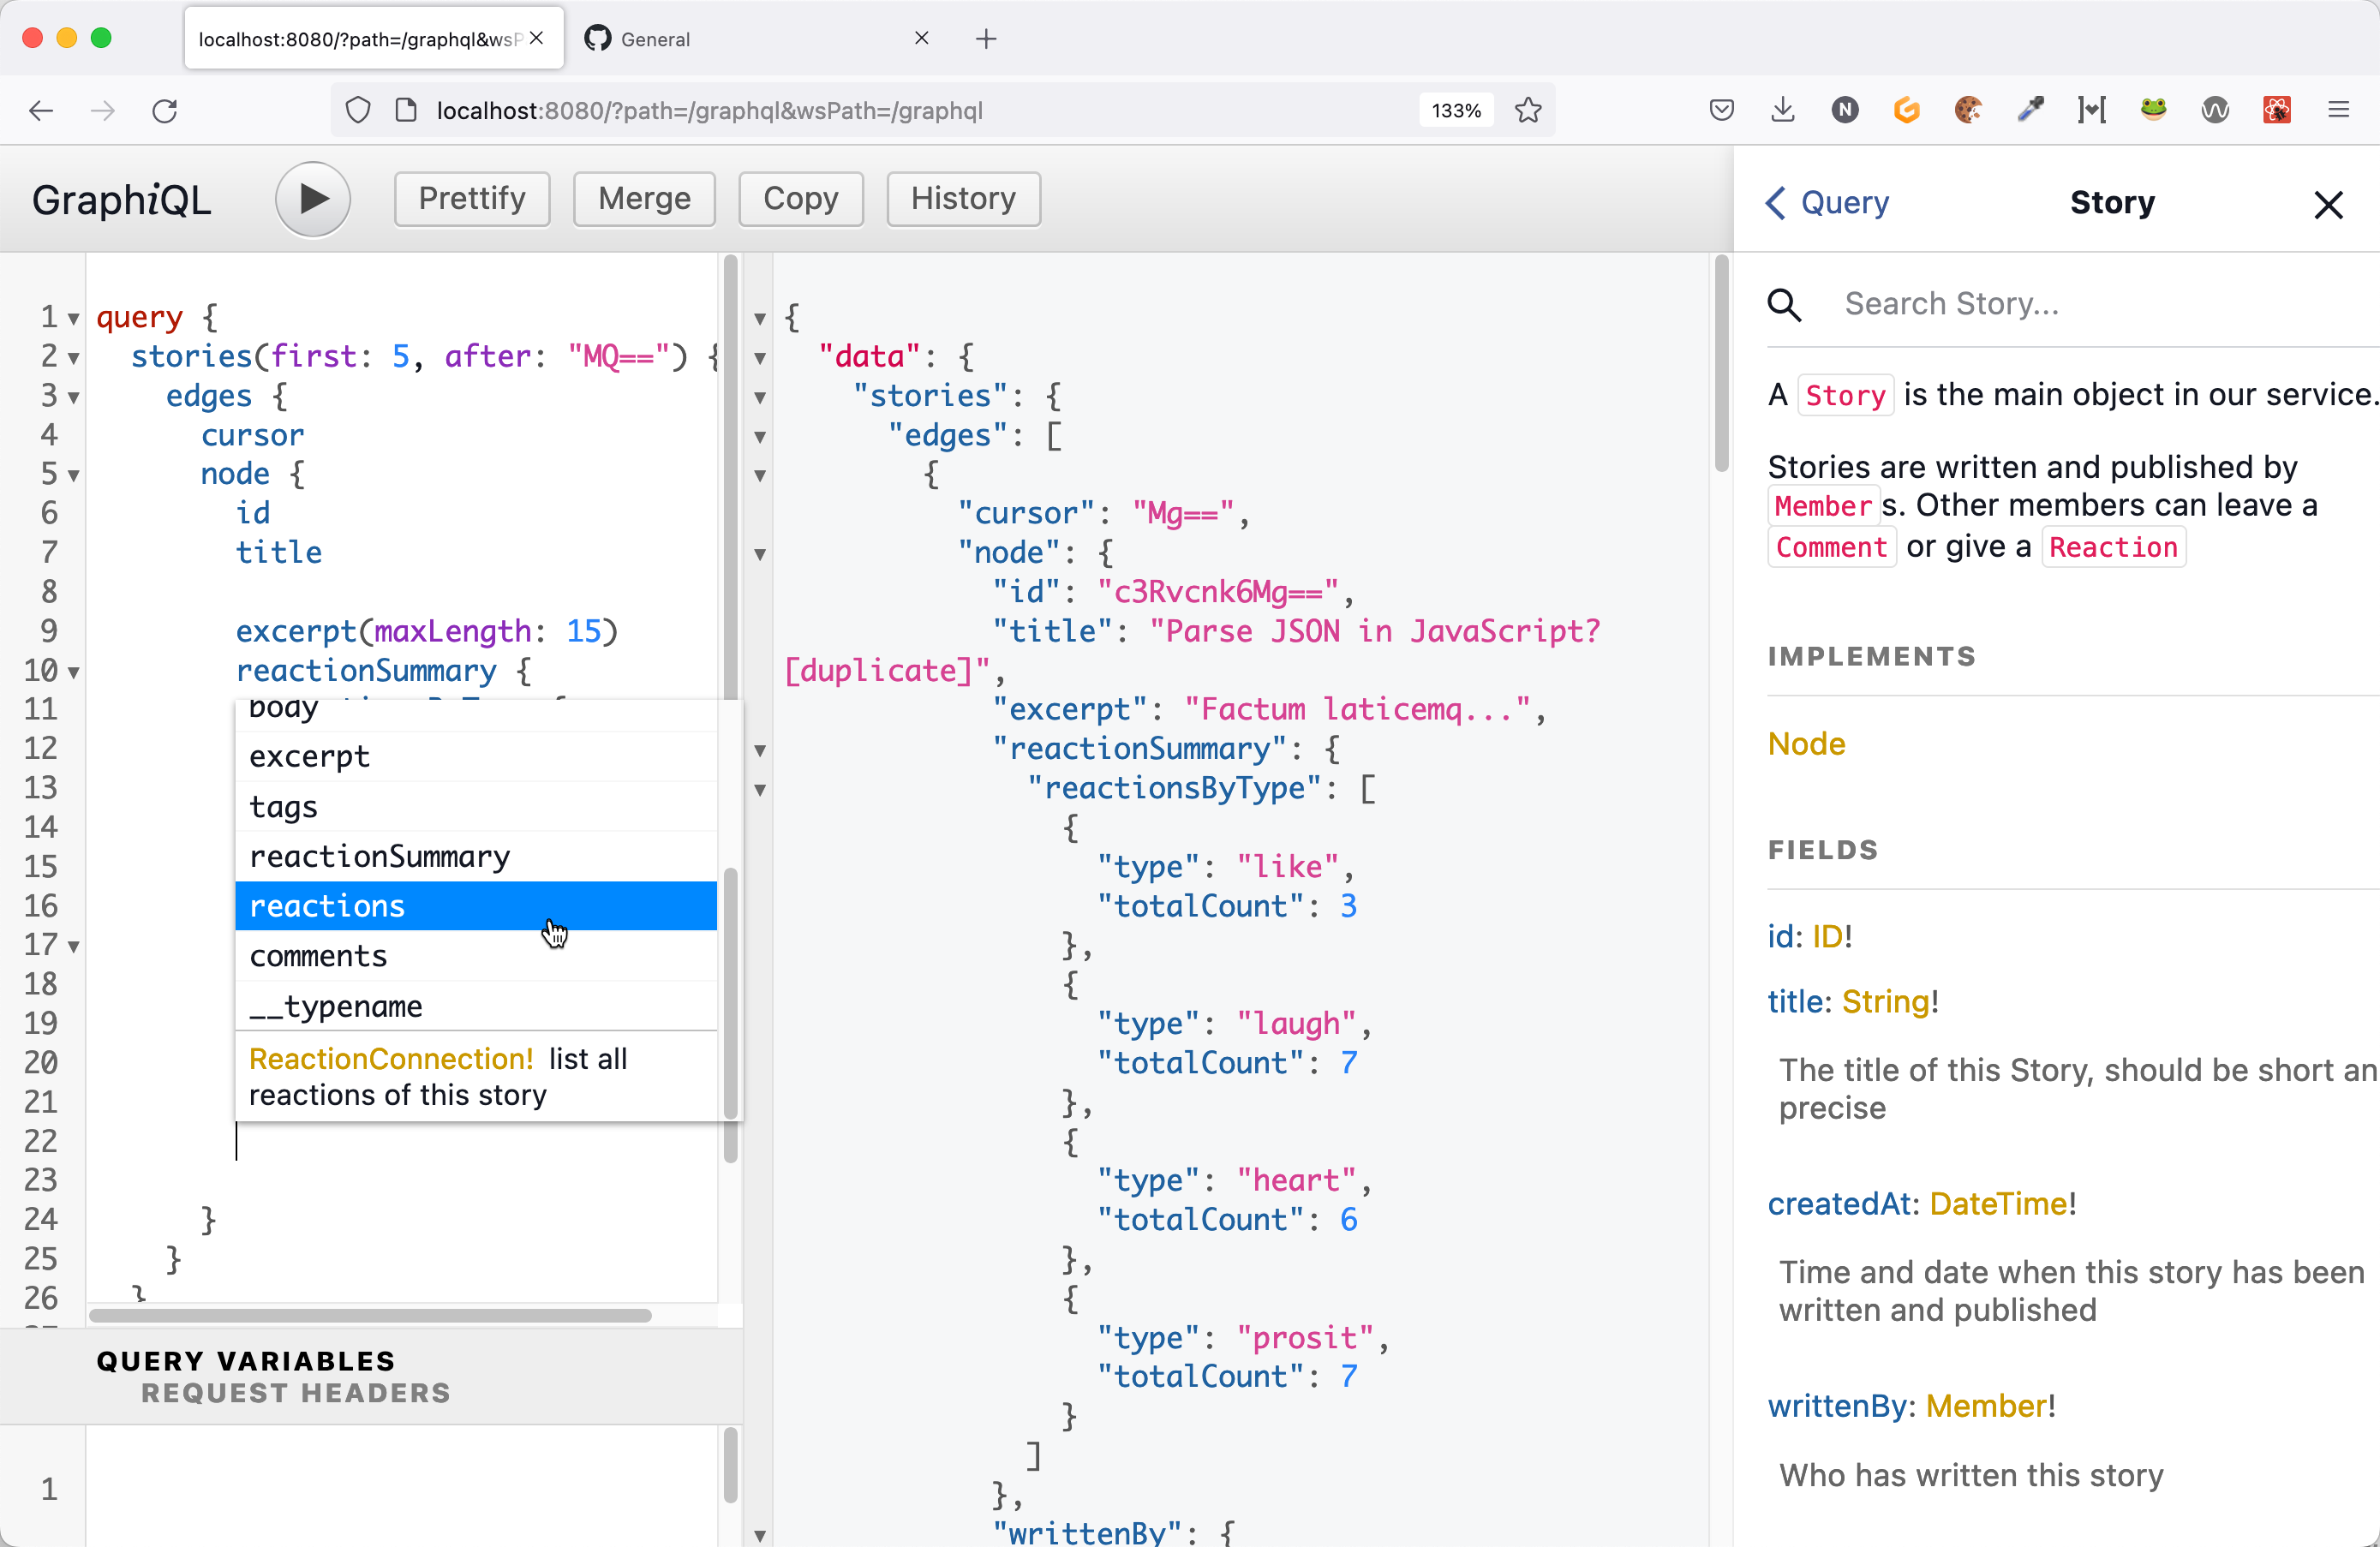Open the Node type link under IMPLEMENTS
Viewport: 2380px width, 1547px height.
pyautogui.click(x=1805, y=743)
